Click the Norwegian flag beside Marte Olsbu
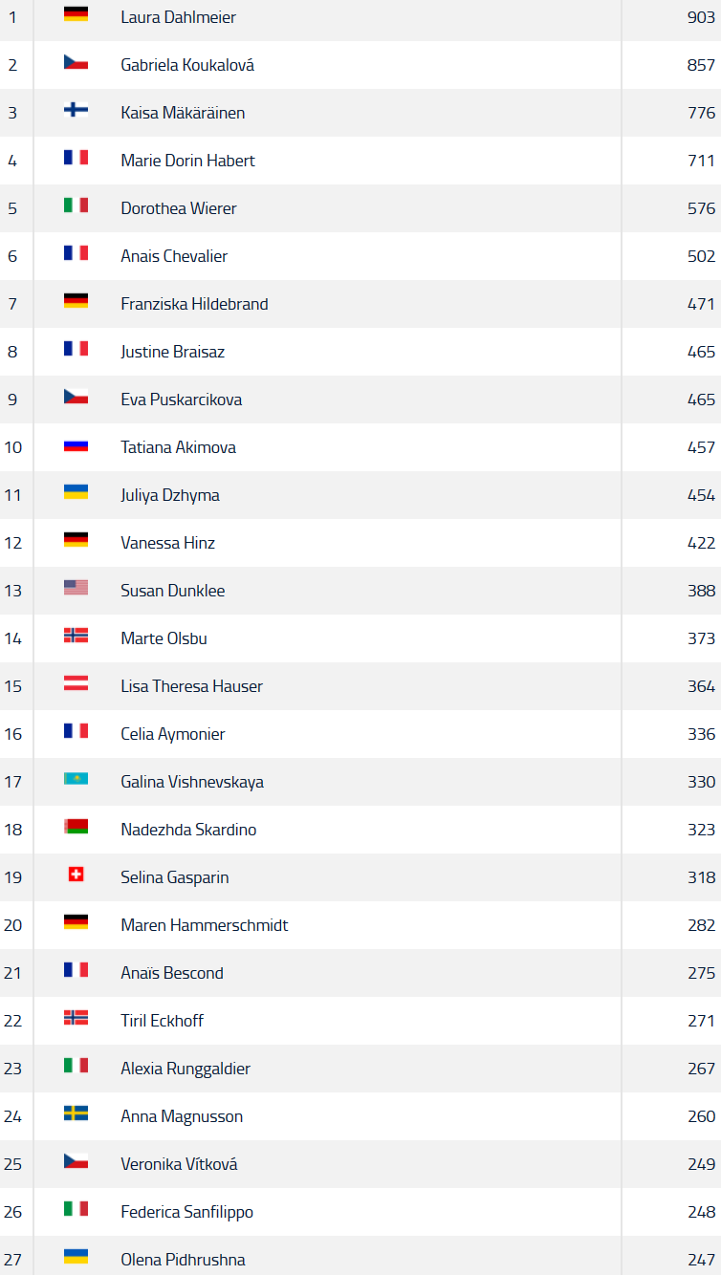 pyautogui.click(x=76, y=636)
